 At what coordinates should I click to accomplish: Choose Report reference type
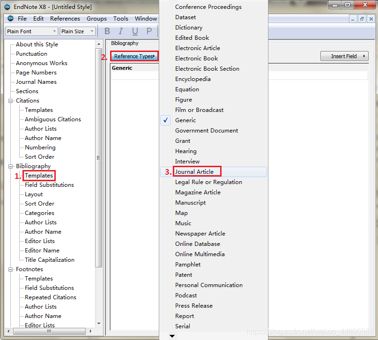point(214,316)
